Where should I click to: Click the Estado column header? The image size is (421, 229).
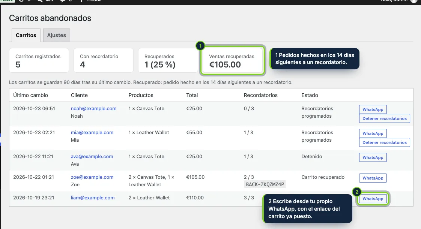[x=310, y=95]
